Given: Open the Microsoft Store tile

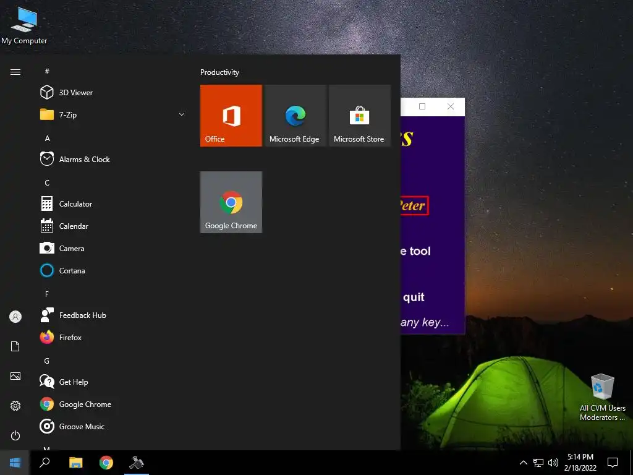Looking at the screenshot, I should (359, 116).
